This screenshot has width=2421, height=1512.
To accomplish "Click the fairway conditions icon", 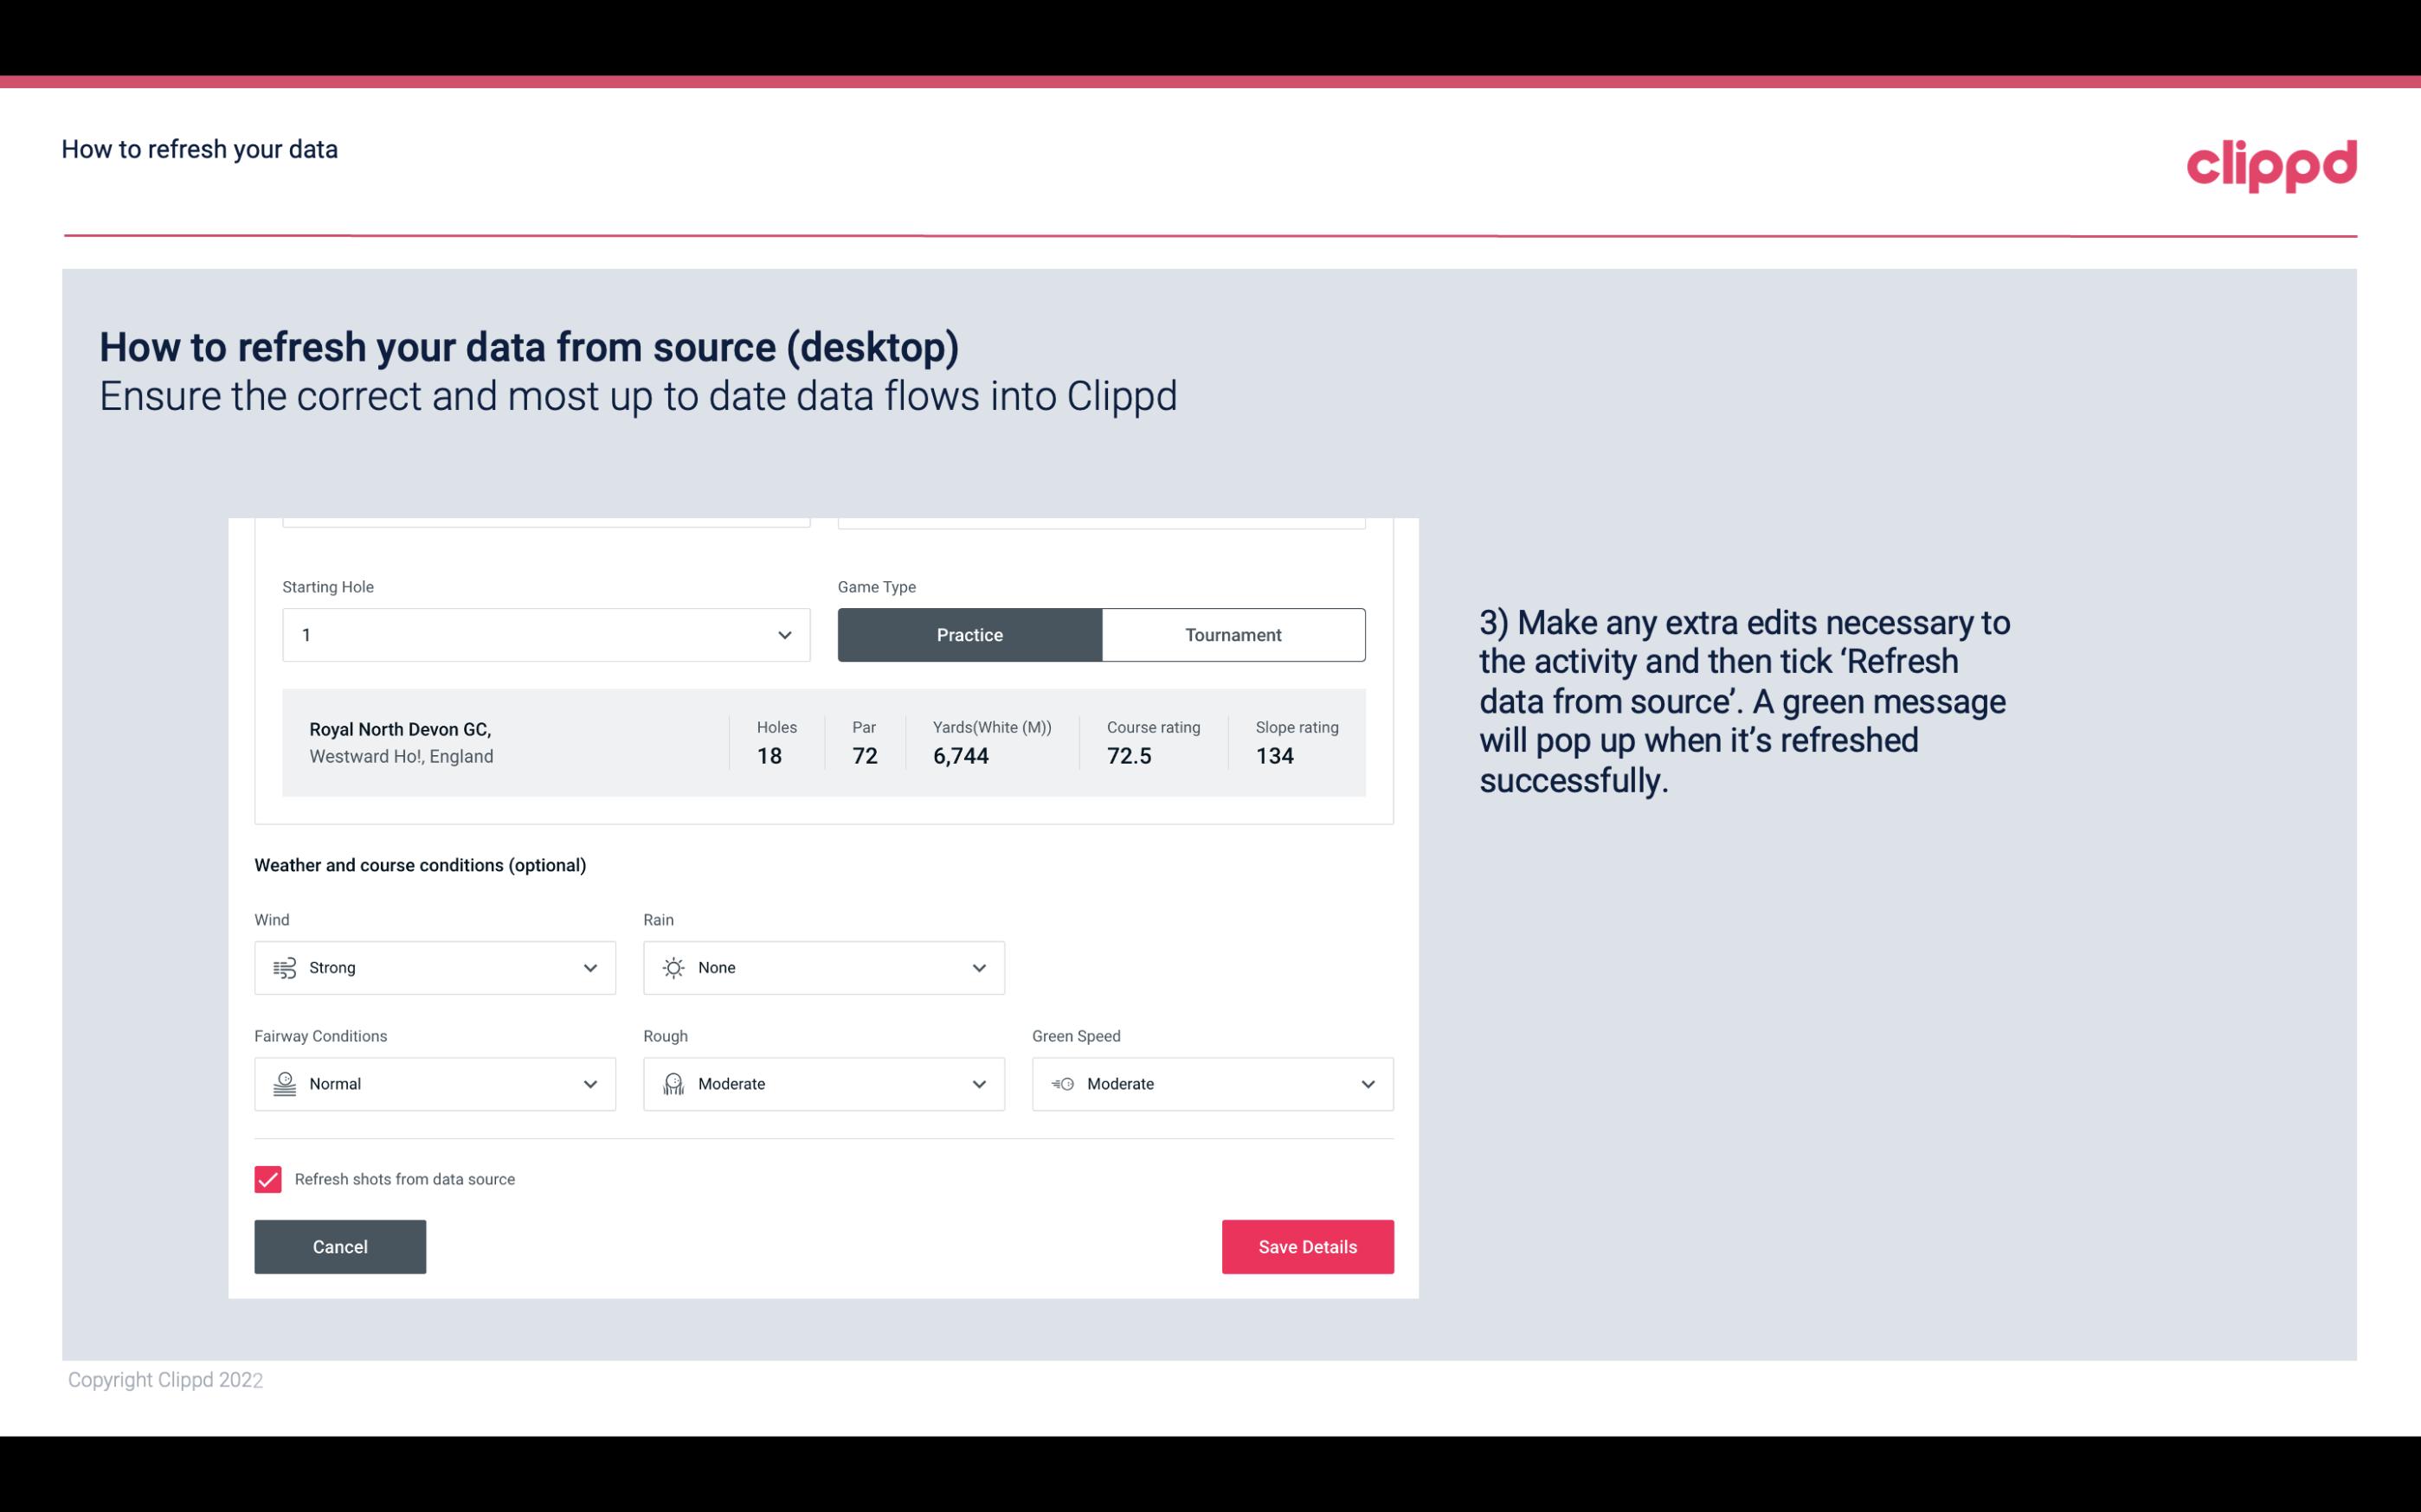I will click(284, 1084).
